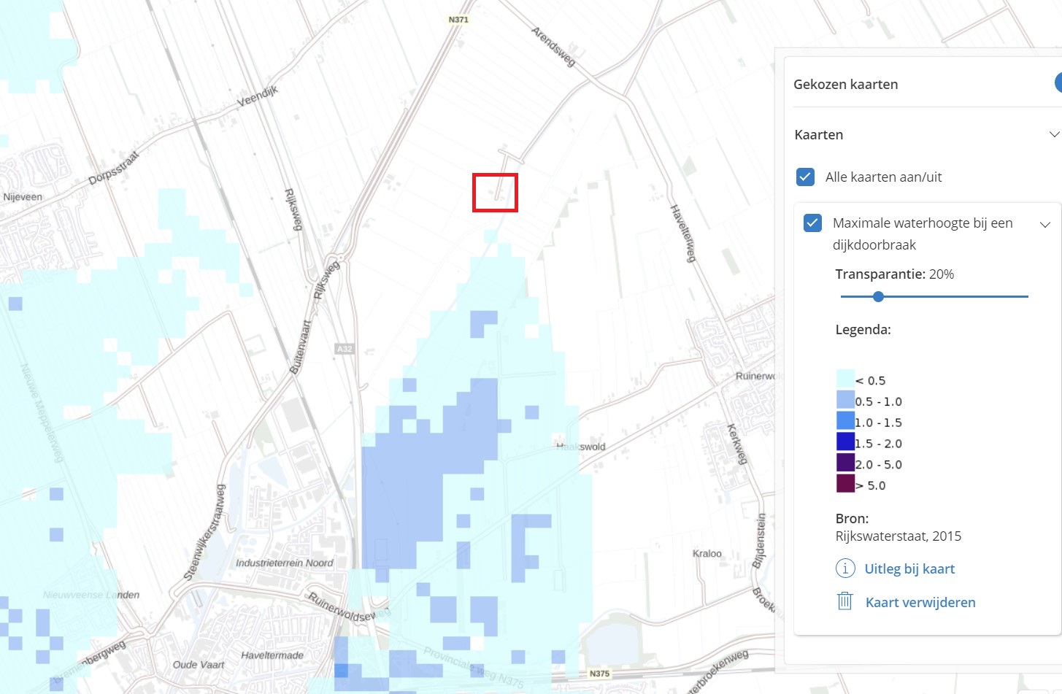Collapse the Maximale waterhoogte layer details
This screenshot has width=1062, height=694.
coord(1044,224)
